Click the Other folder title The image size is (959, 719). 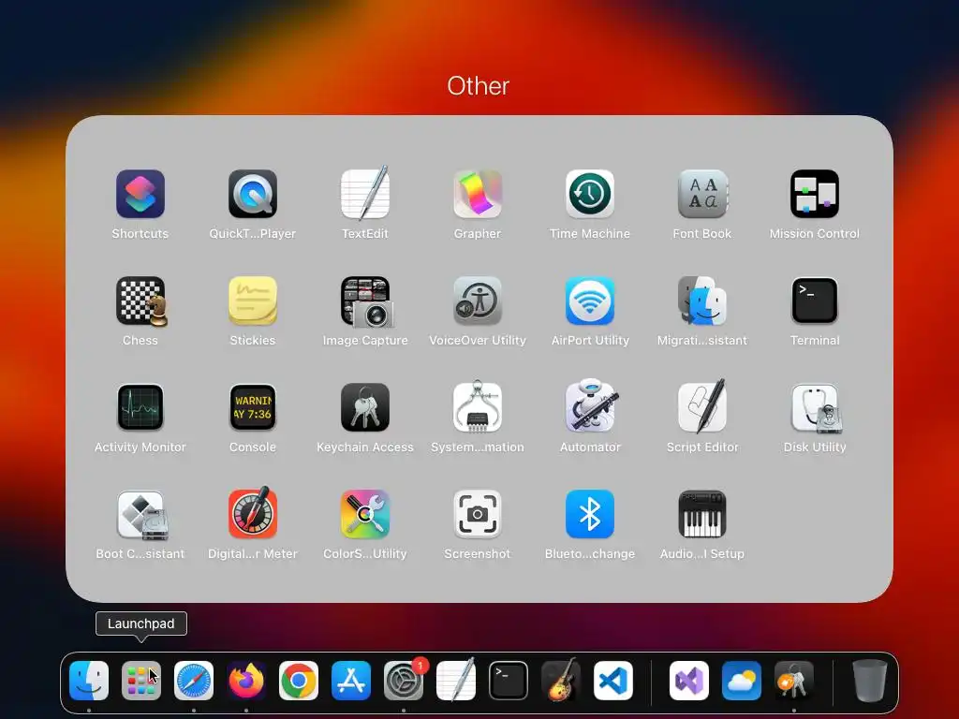pos(479,86)
